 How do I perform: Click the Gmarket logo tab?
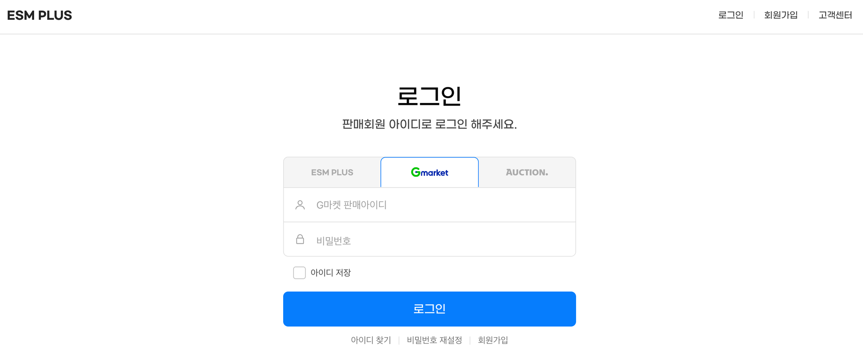429,172
